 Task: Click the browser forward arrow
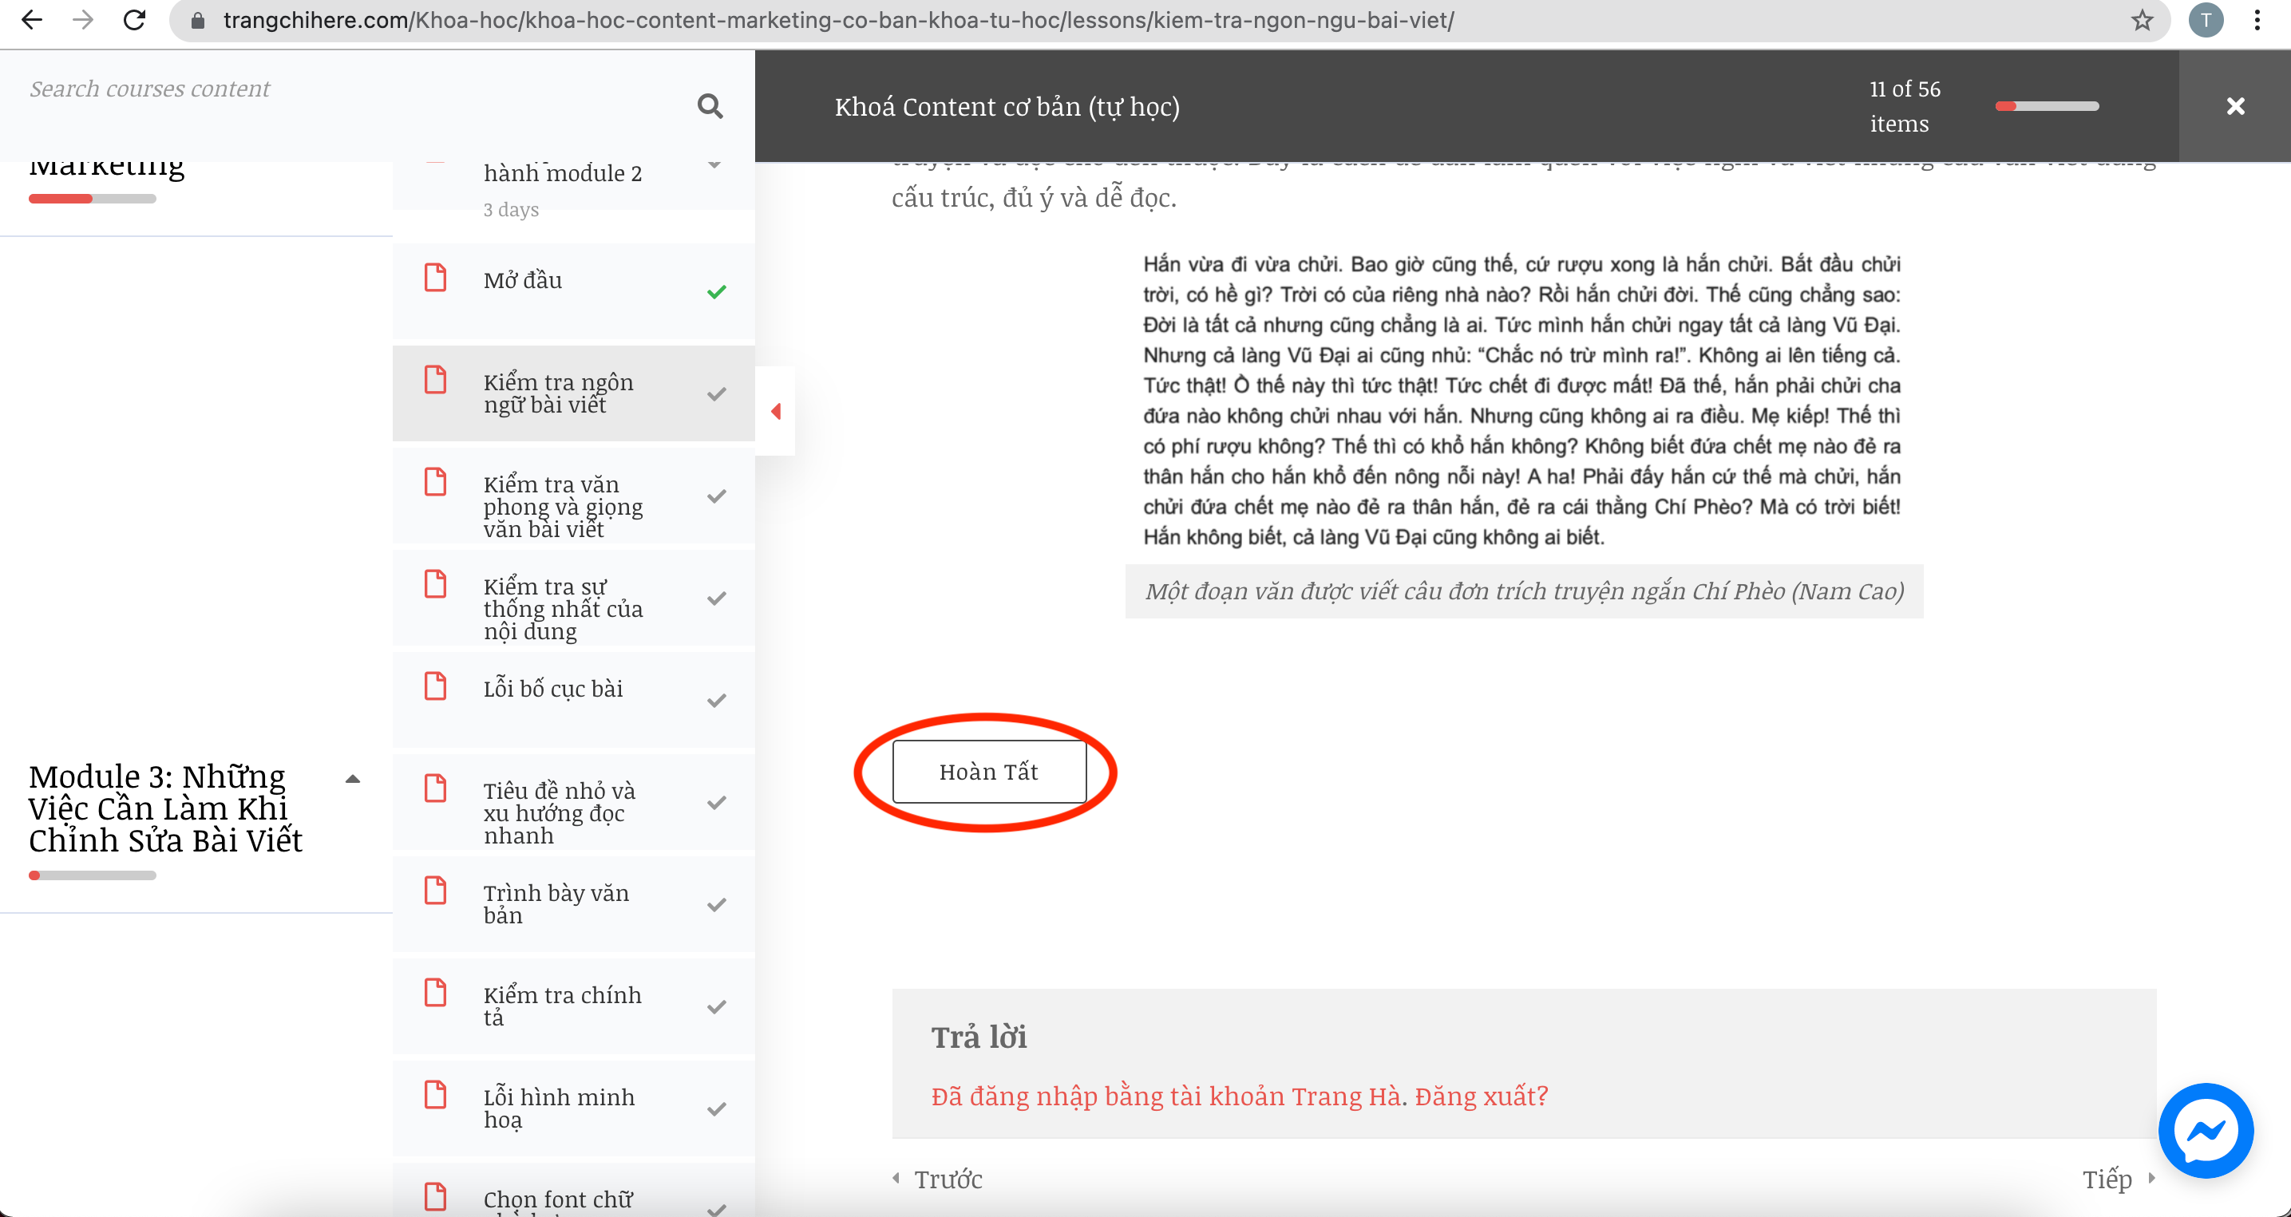point(83,20)
